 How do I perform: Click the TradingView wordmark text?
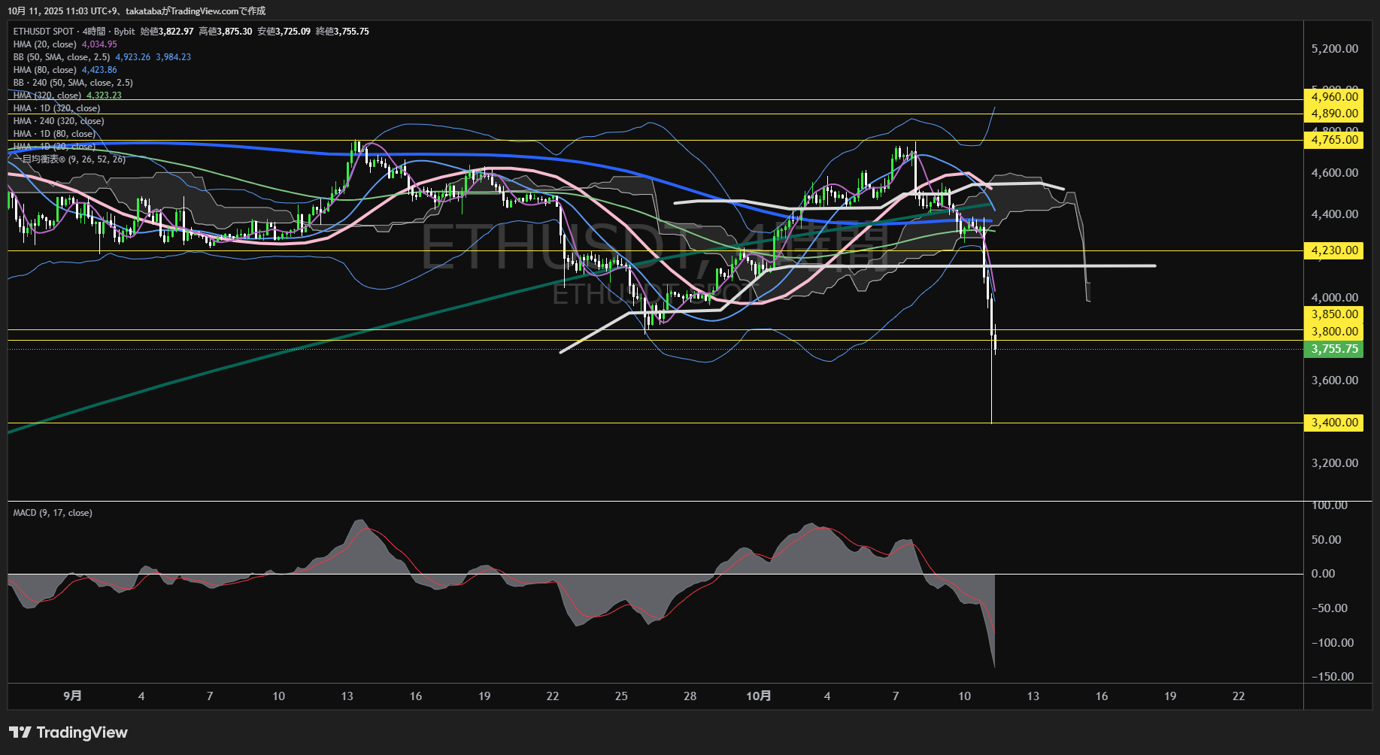coord(82,732)
